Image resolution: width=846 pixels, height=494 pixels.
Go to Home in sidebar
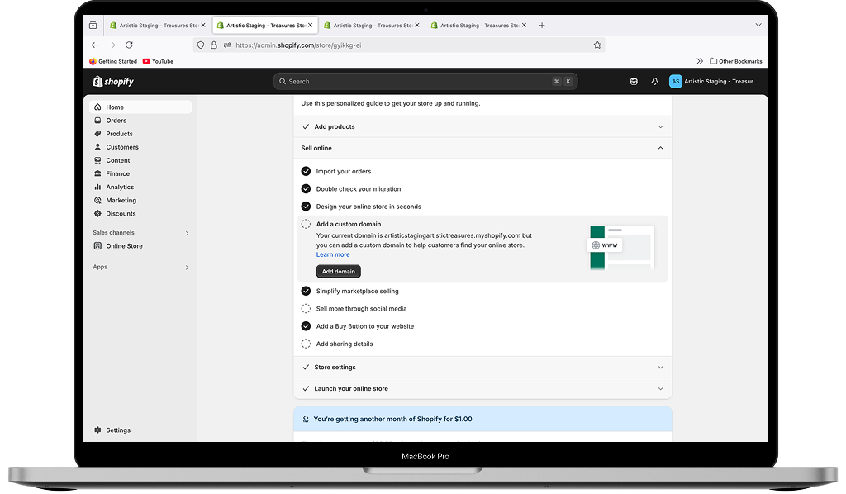click(x=140, y=107)
